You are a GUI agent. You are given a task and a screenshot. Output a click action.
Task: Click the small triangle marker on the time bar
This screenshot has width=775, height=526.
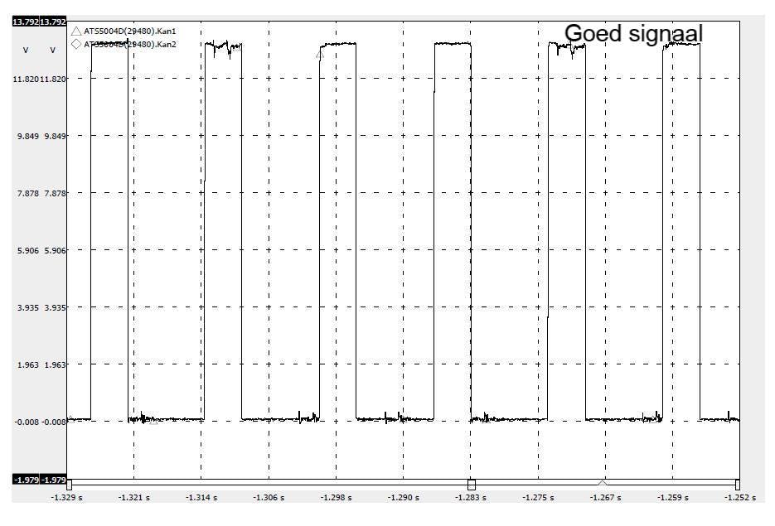click(603, 482)
